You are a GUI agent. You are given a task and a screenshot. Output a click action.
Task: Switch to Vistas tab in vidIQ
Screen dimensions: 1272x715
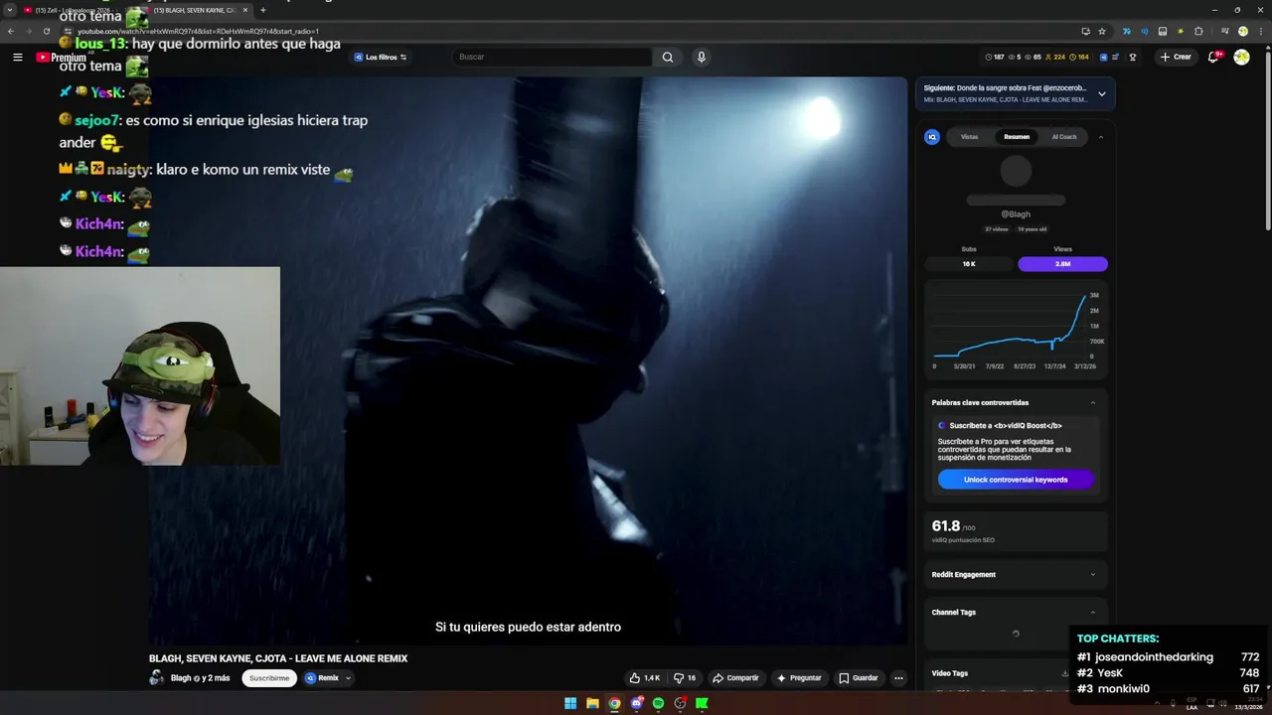[969, 137]
